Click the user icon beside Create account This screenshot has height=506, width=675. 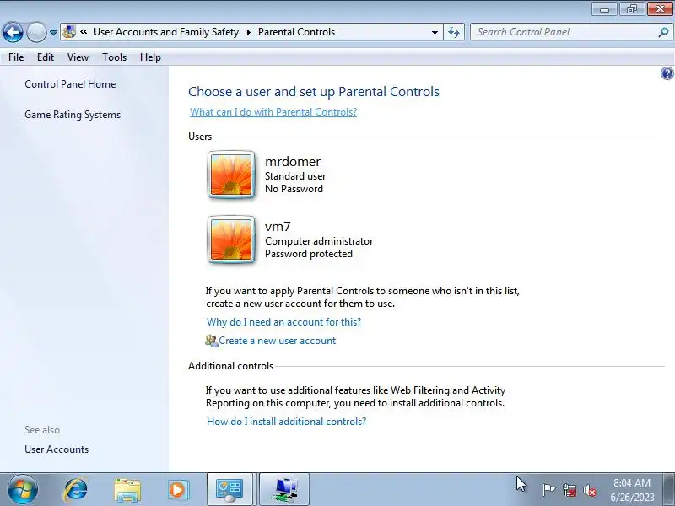pos(212,341)
